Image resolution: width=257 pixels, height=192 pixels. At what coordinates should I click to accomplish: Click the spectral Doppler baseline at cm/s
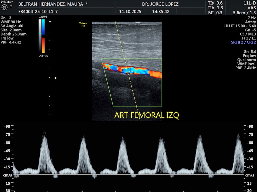pyautogui.click(x=128, y=175)
